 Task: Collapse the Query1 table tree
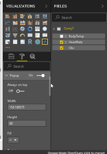pos(54,29)
